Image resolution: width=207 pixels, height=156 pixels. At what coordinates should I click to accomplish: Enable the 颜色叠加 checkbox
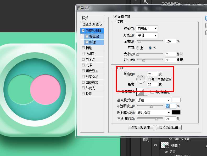83,71
